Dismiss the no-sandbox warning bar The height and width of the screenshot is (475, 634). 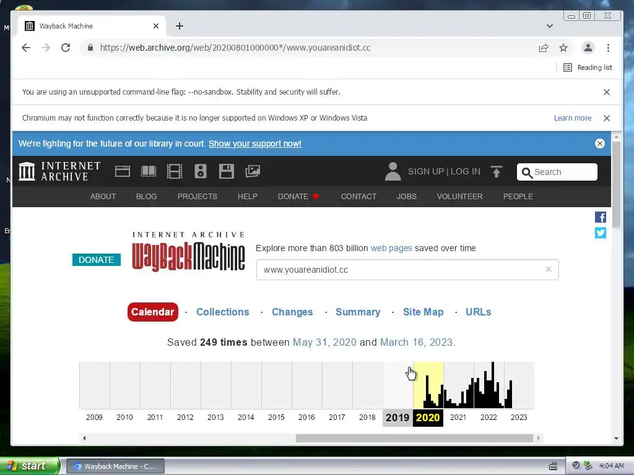click(x=607, y=92)
